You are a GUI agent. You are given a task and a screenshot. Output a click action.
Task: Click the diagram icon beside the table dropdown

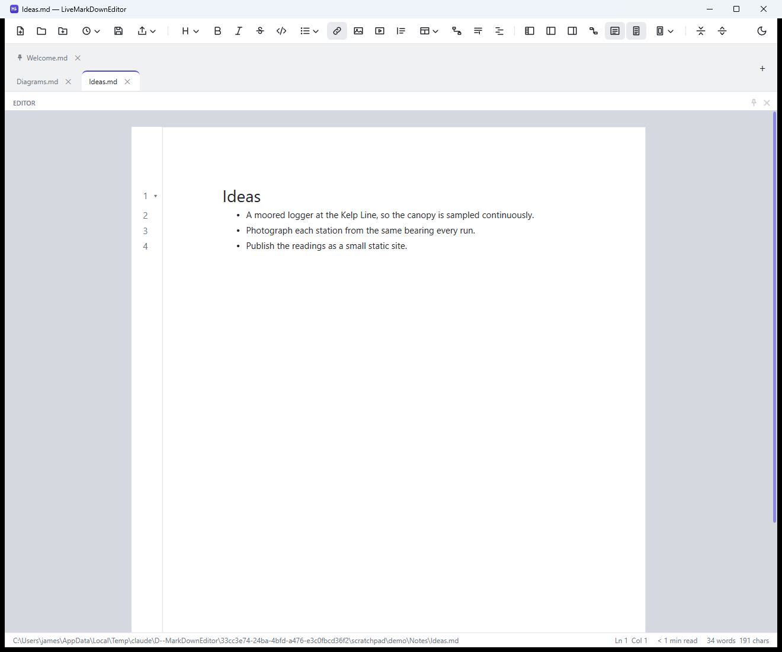point(457,31)
